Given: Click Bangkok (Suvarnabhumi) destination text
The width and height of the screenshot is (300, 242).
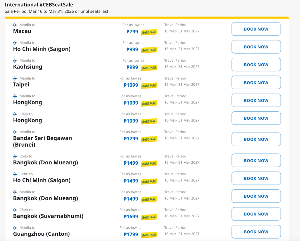Looking at the screenshot, I should pyautogui.click(x=48, y=216).
